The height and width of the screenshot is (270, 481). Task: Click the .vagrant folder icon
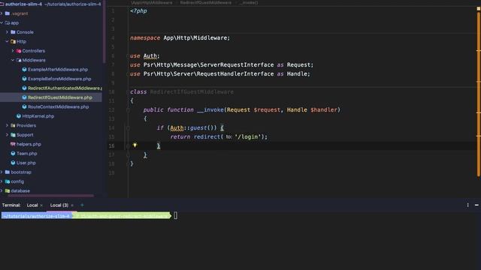pyautogui.click(x=8, y=13)
